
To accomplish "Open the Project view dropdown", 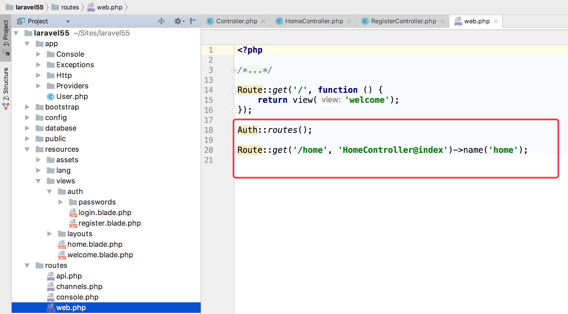I will (x=68, y=21).
